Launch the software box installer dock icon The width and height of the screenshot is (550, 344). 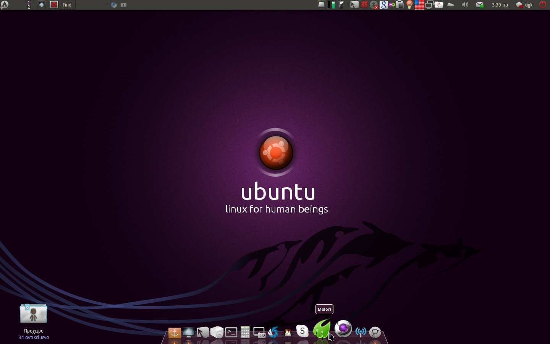point(217,333)
